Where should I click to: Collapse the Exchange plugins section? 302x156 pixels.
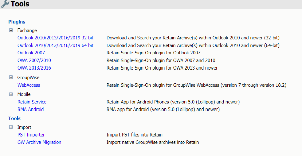point(11,30)
